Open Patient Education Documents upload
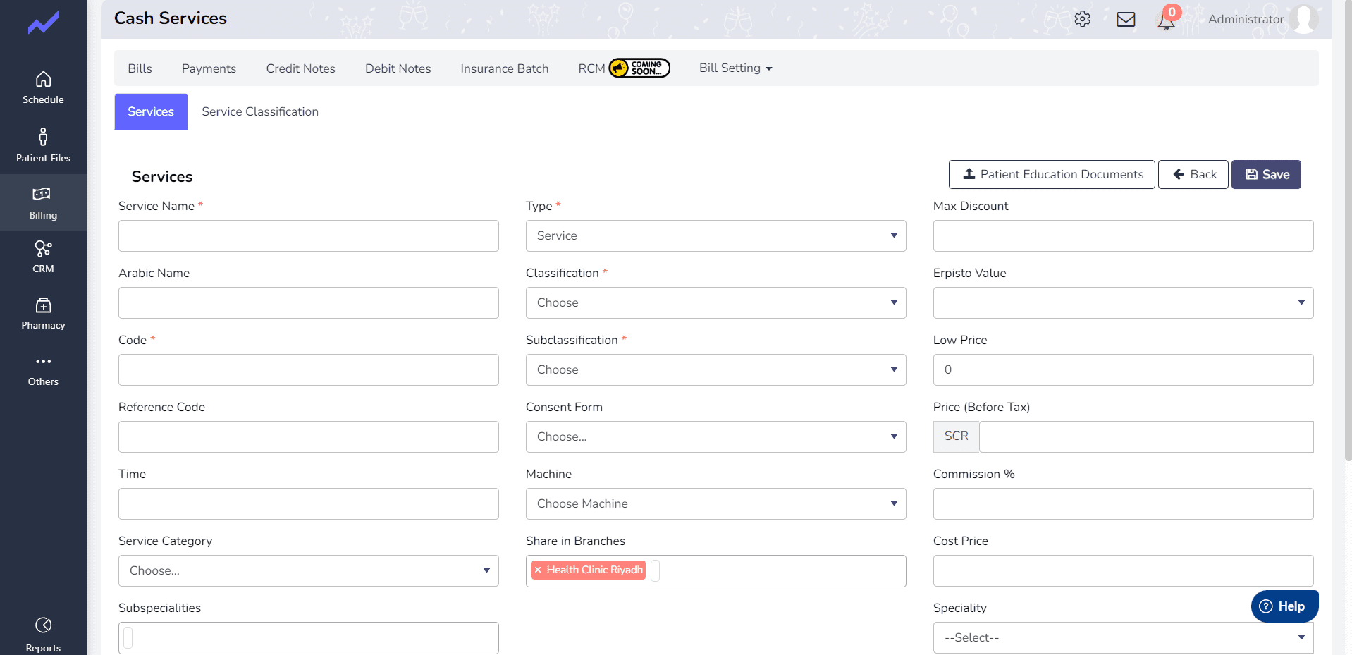The width and height of the screenshot is (1352, 655). [x=1052, y=174]
